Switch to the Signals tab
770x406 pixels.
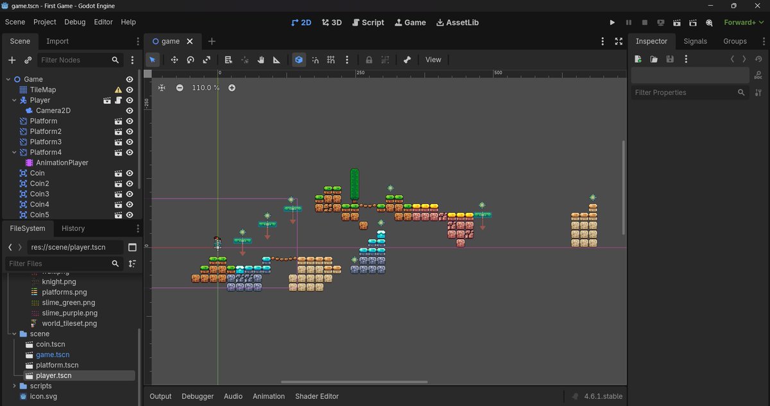[695, 41]
